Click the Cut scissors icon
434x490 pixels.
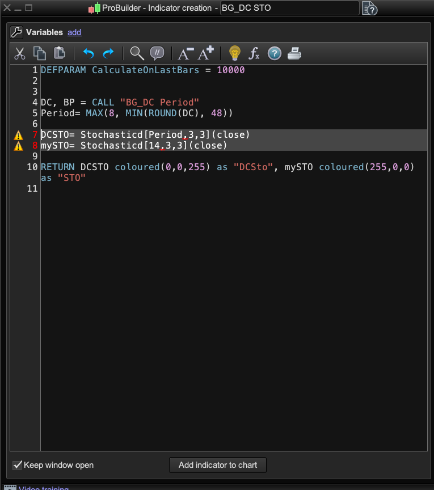[x=20, y=54]
